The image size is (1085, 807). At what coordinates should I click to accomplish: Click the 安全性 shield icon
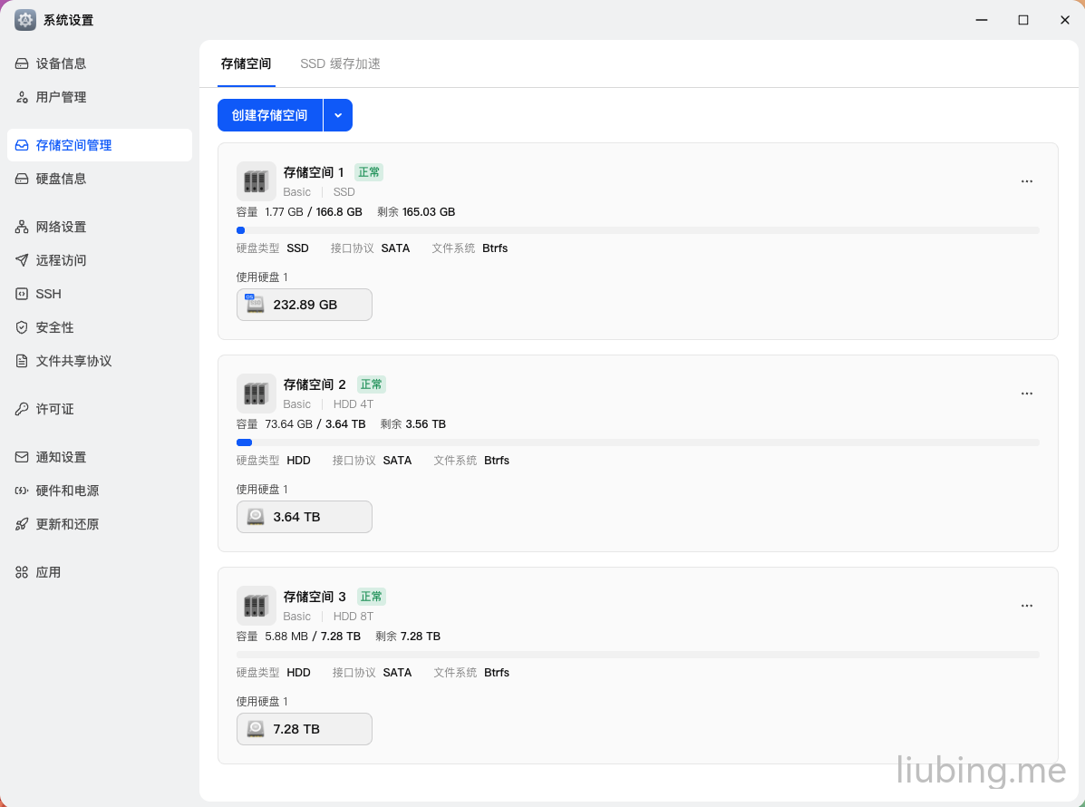(22, 327)
